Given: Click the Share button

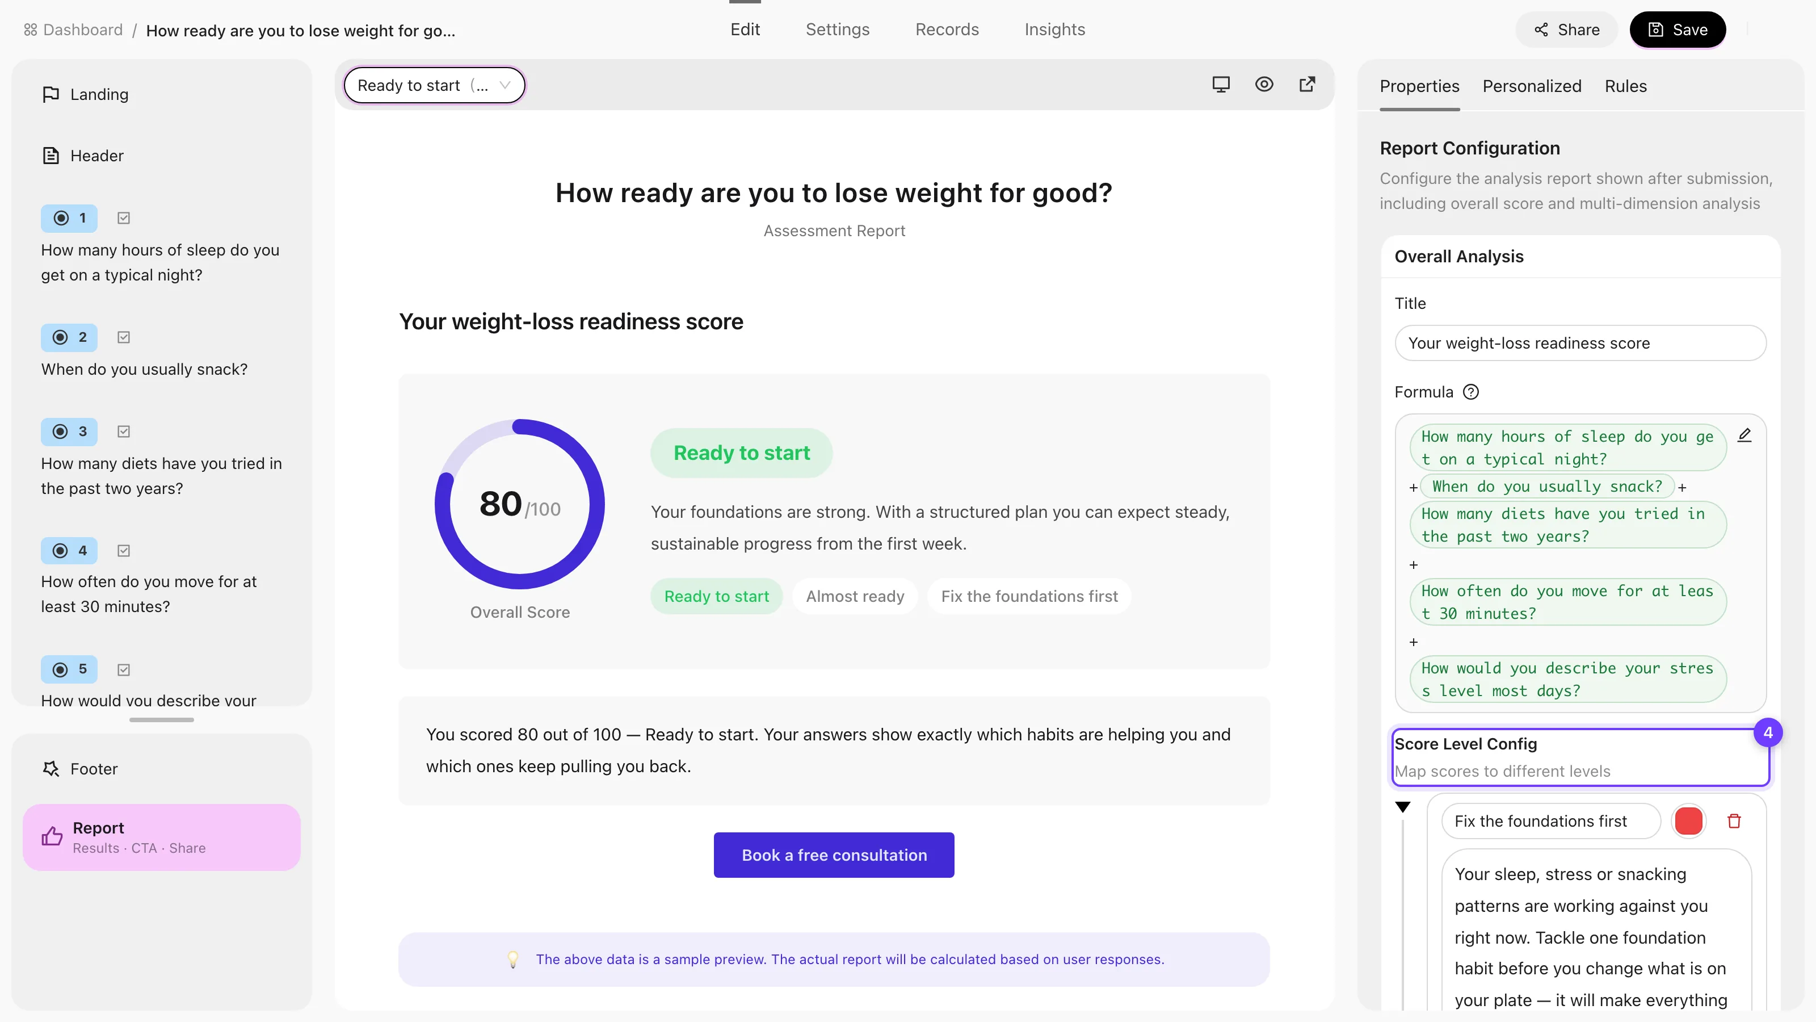Looking at the screenshot, I should pos(1566,30).
